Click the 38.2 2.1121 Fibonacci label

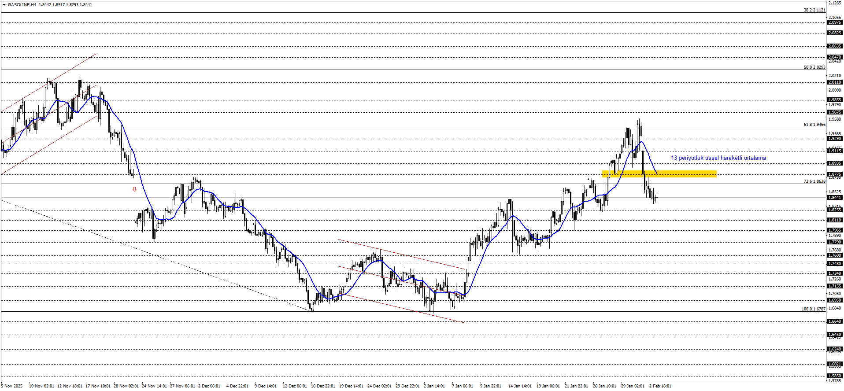[814, 10]
